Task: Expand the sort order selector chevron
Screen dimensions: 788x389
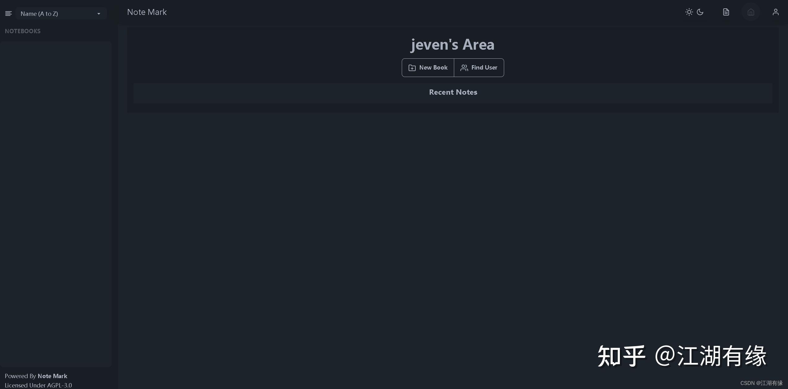Action: 99,14
